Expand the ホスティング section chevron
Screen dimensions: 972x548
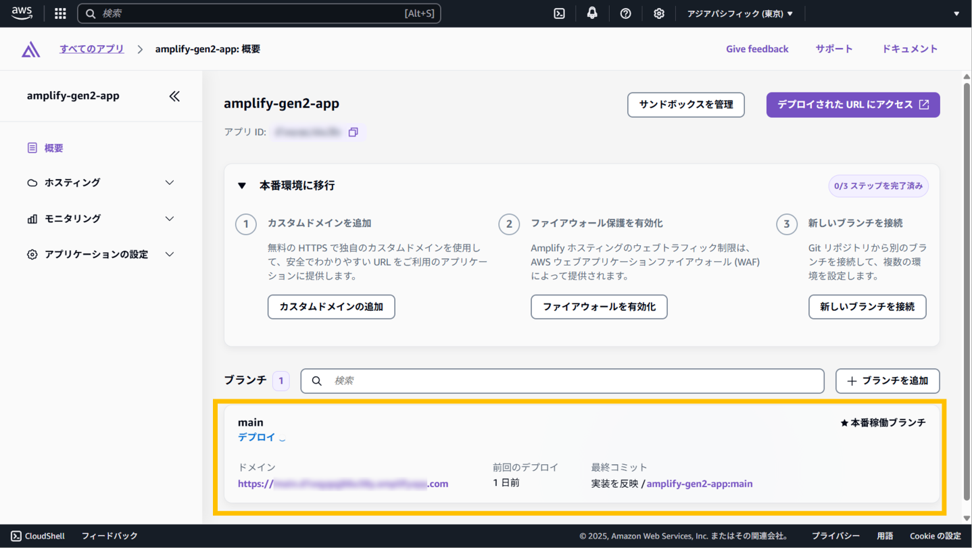coord(170,183)
